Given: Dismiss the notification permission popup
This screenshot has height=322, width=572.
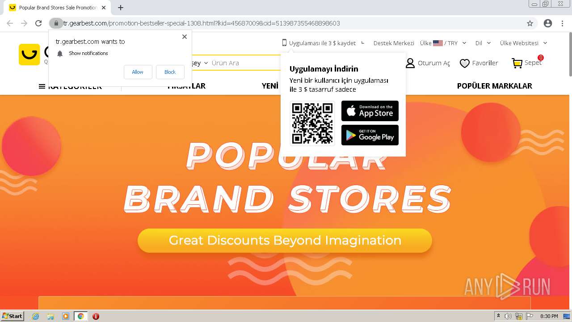Looking at the screenshot, I should pyautogui.click(x=185, y=37).
